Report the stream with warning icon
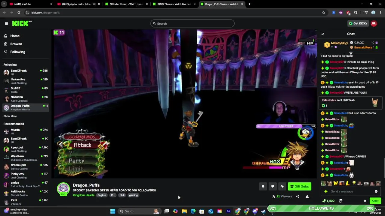Image resolution: width=385 pixels, height=216 pixels. 307,196
